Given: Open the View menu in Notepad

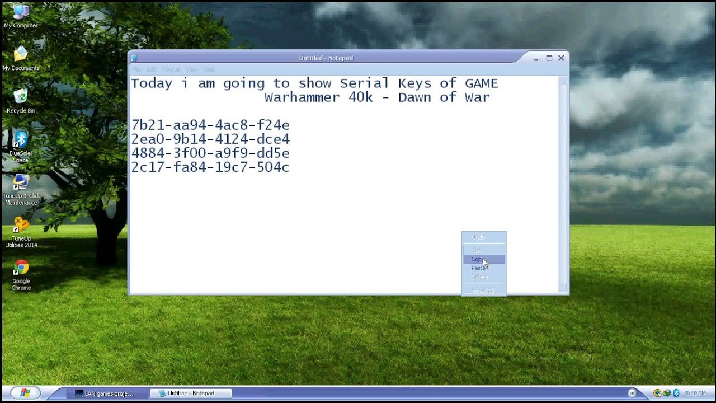Looking at the screenshot, I should (192, 69).
